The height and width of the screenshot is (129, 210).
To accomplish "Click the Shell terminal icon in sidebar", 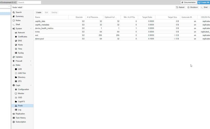I will (x=14, y=25).
